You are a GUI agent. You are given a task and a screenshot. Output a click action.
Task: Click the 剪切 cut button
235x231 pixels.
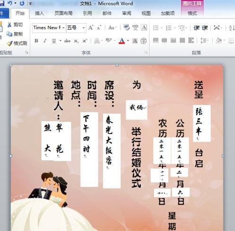pos(15,25)
